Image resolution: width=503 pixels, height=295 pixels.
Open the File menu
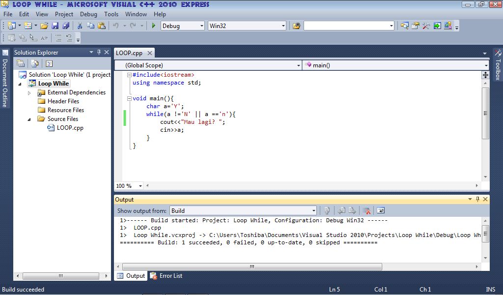point(8,14)
